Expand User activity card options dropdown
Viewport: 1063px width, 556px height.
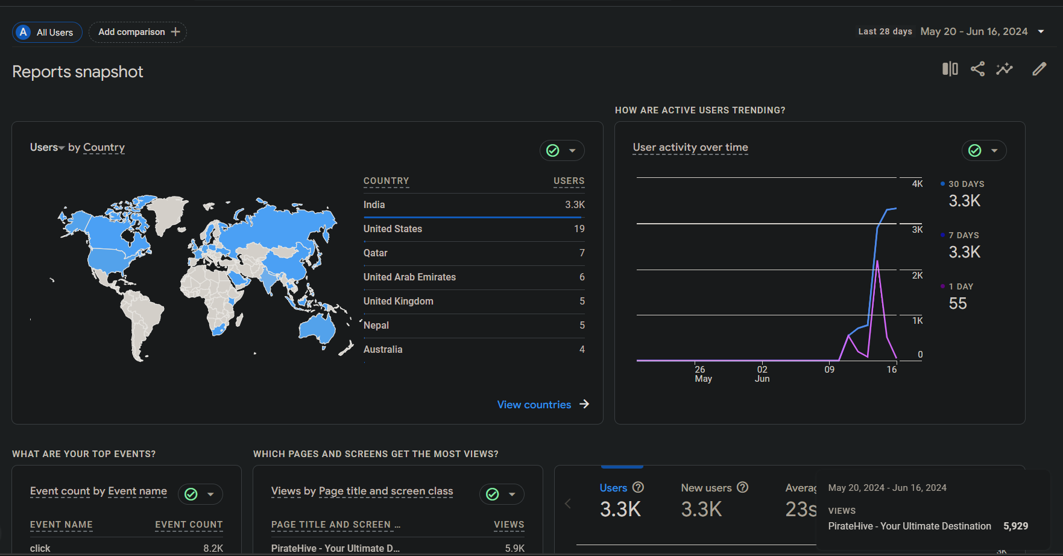click(994, 151)
